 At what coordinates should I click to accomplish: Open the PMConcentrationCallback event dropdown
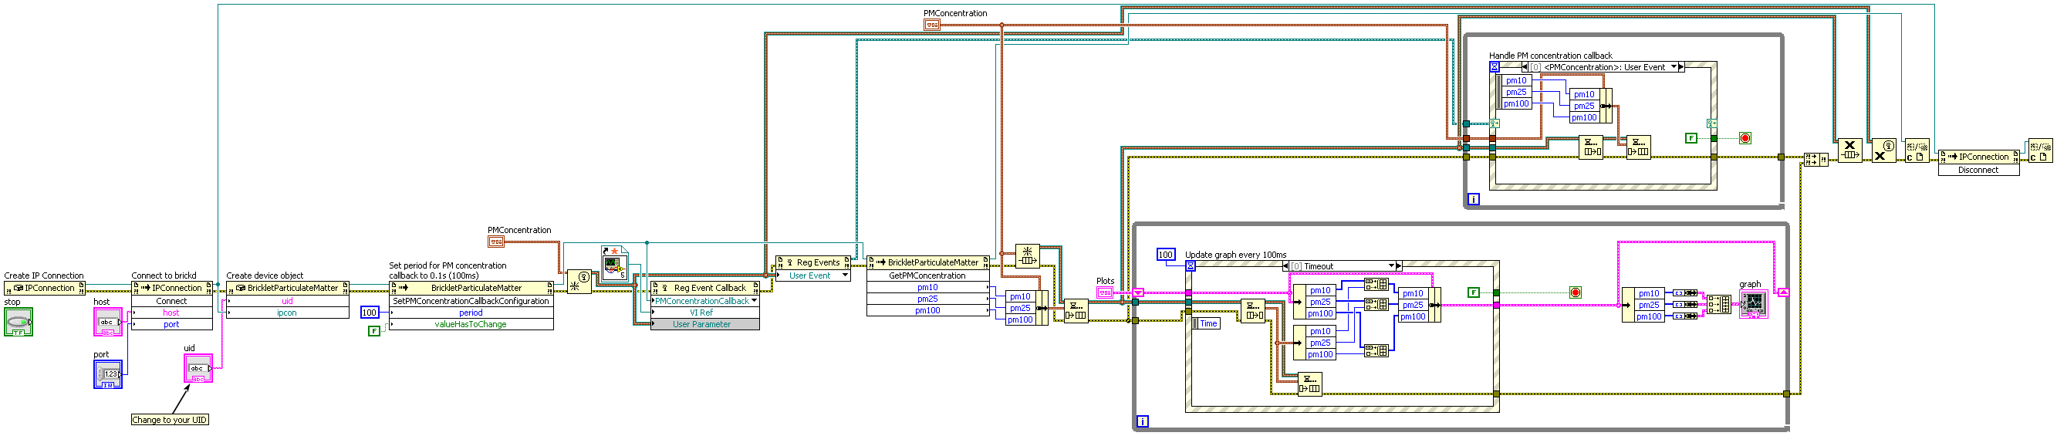coord(754,301)
